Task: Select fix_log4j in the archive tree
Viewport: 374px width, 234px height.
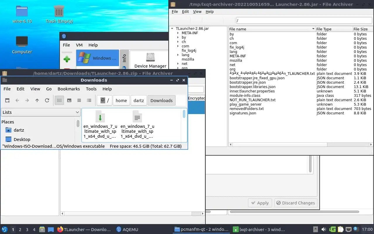Action: tap(189, 51)
